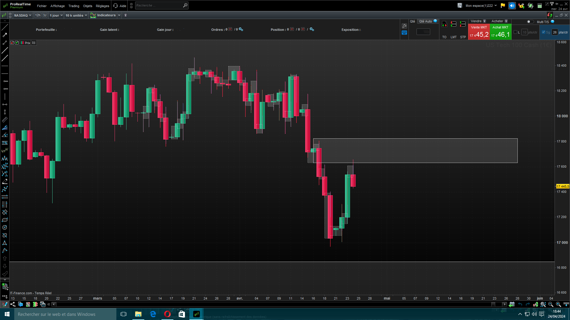The width and height of the screenshot is (570, 320).
Task: Open the 10 k unités dropdown
Action: click(76, 15)
